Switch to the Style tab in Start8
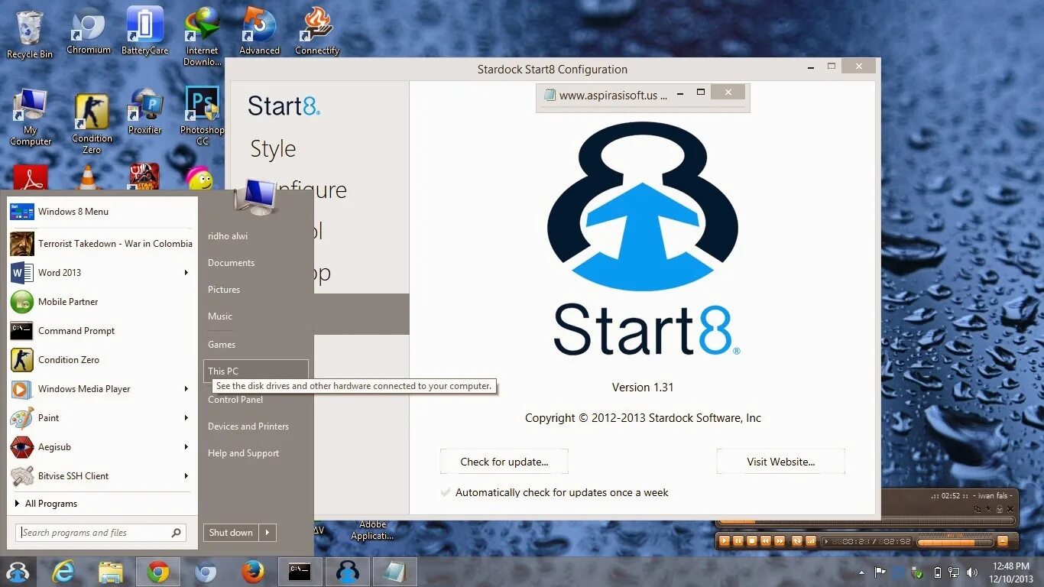The width and height of the screenshot is (1044, 587). pyautogui.click(x=273, y=149)
